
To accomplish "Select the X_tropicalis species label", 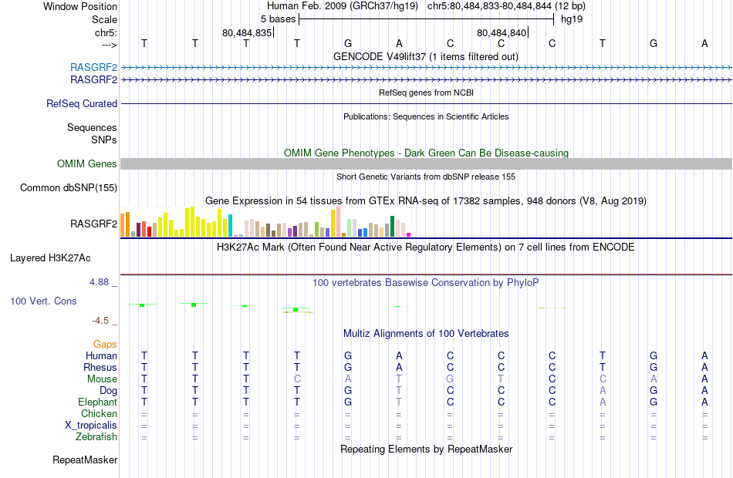I will click(x=91, y=426).
